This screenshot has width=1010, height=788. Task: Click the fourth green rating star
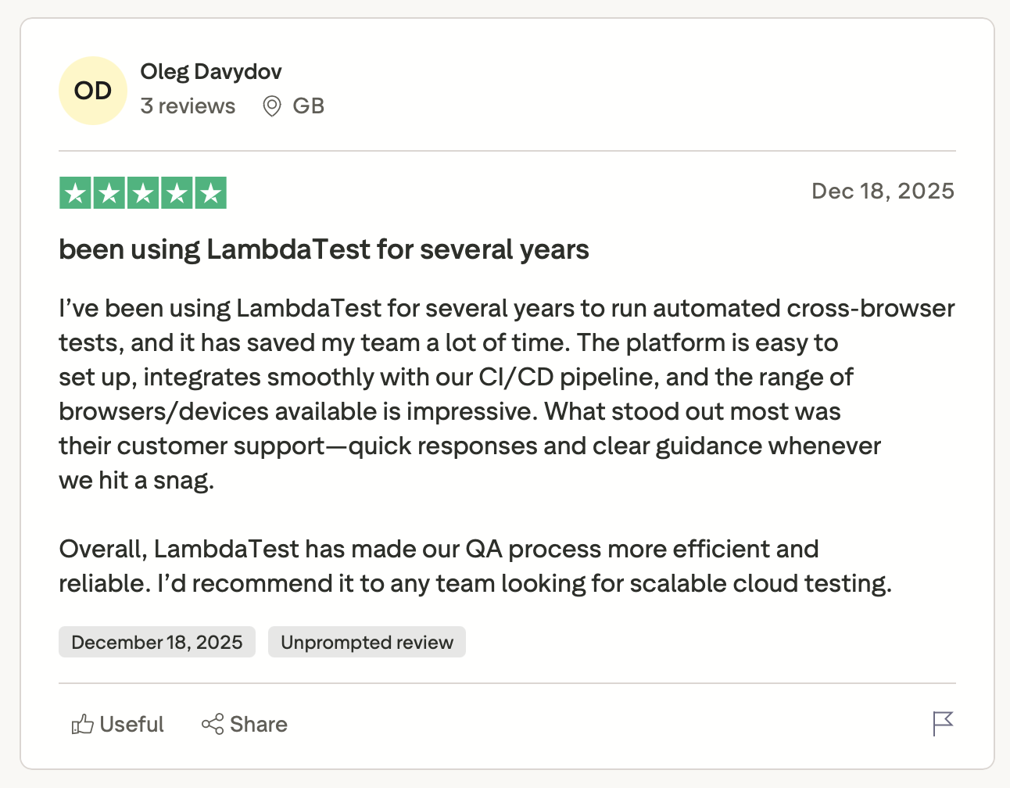[177, 193]
